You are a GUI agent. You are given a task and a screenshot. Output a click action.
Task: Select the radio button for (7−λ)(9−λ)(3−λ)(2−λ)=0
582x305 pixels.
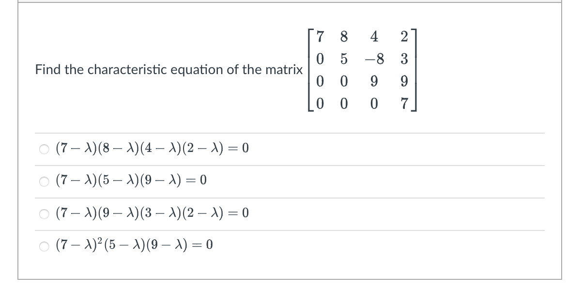pyautogui.click(x=44, y=213)
